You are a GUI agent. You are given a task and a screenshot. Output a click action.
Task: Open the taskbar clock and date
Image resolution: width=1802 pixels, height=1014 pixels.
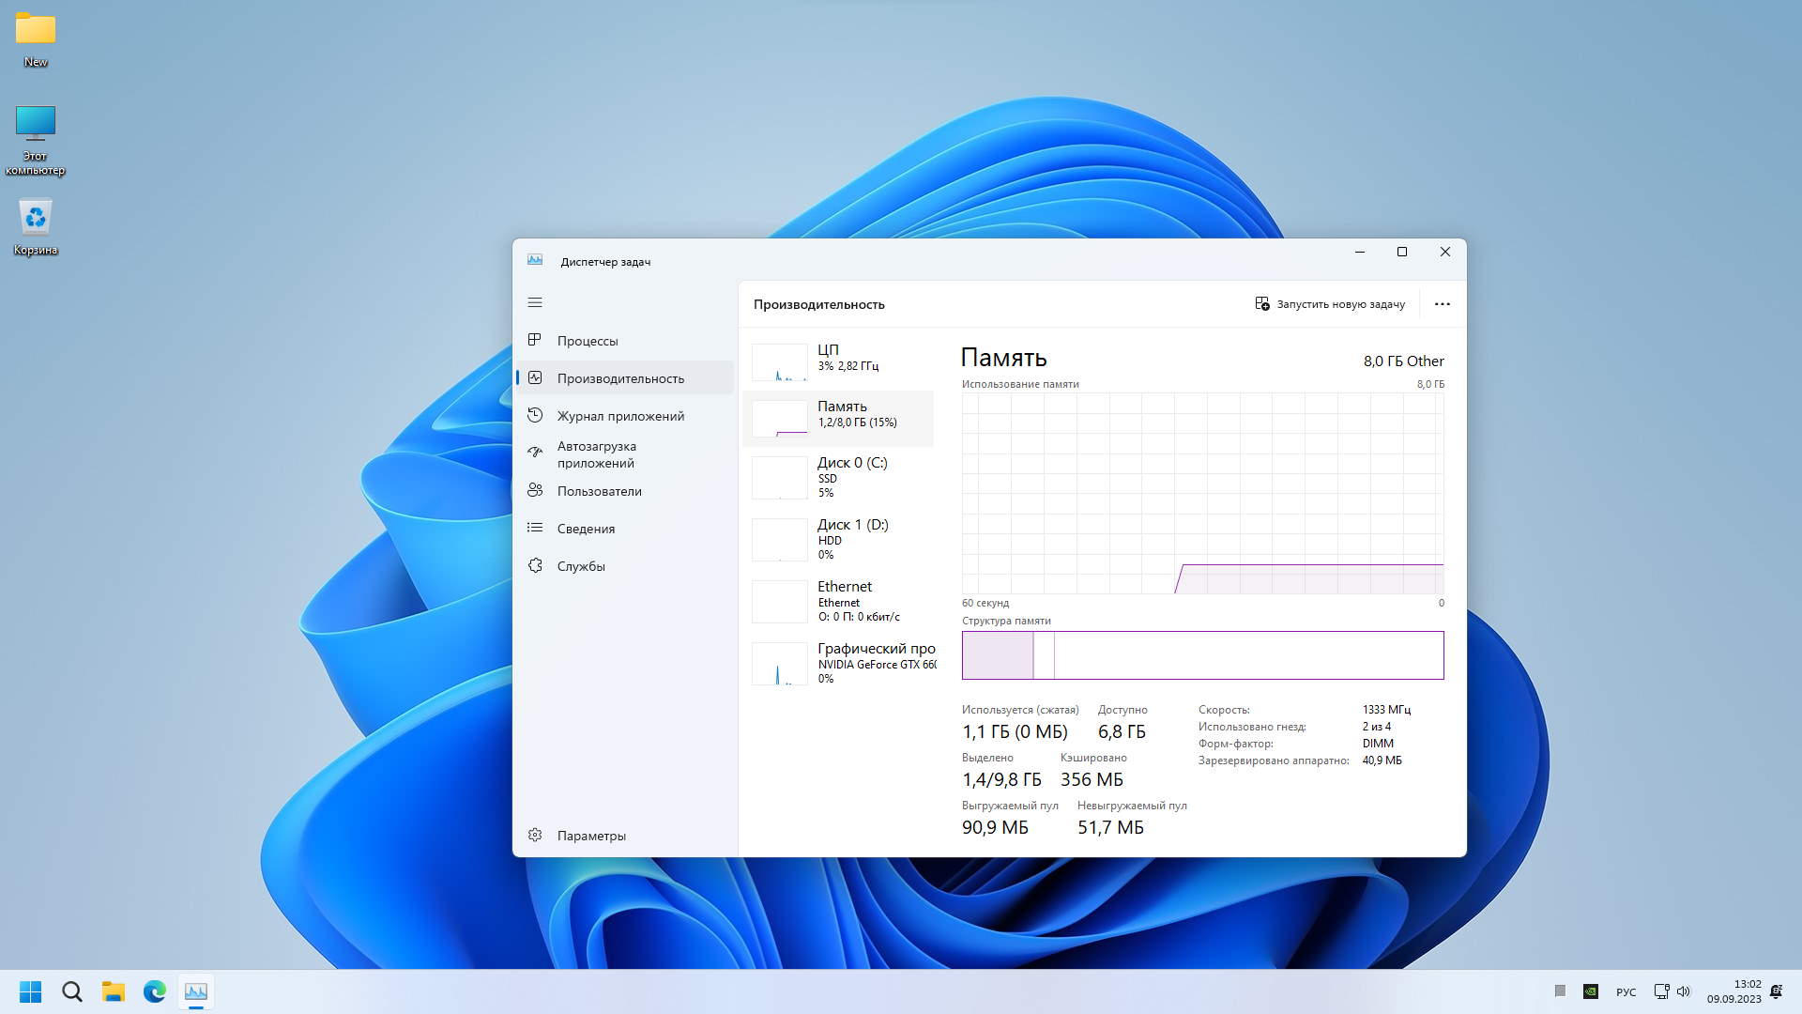(x=1733, y=991)
